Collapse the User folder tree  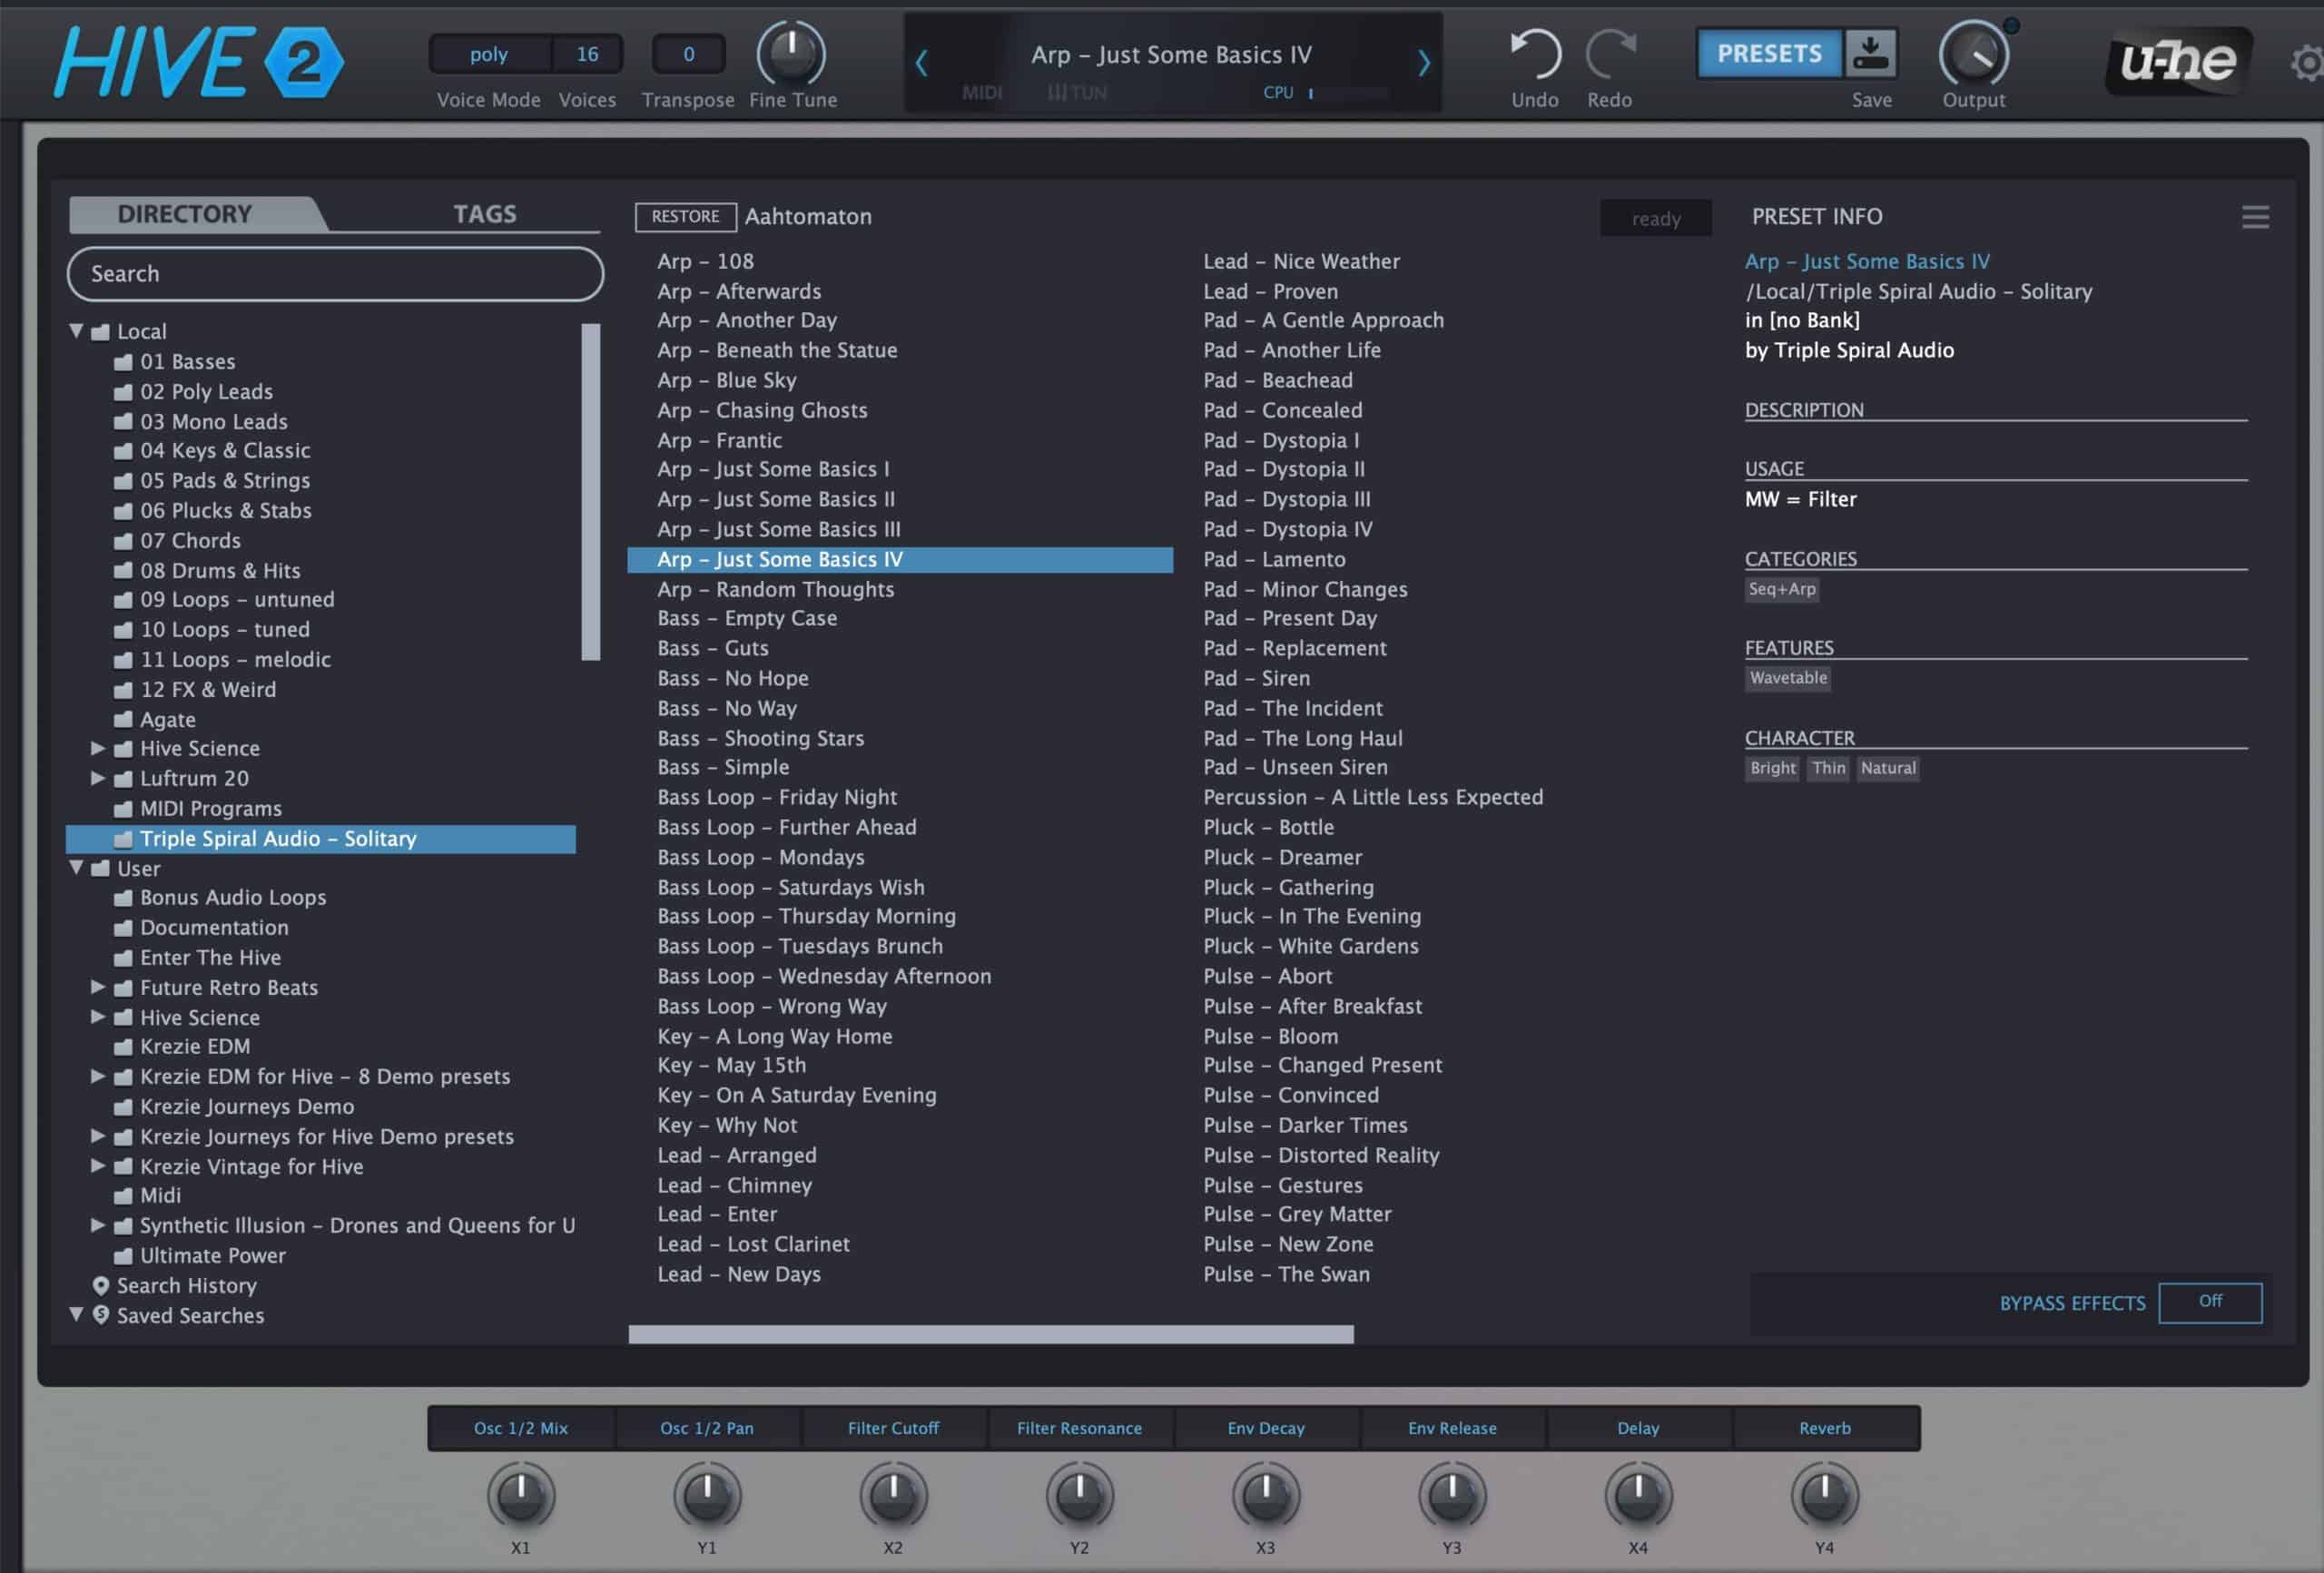[76, 868]
